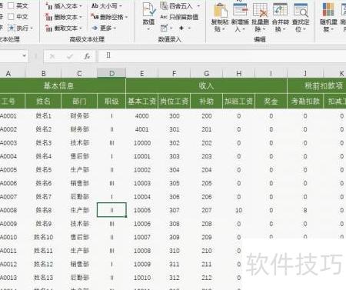346x290 pixels.
Task: Click the 职级 column header cell
Action: tap(111, 102)
